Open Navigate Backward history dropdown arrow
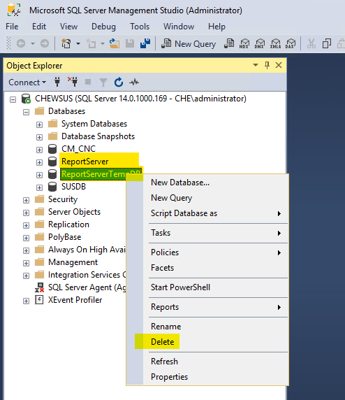Screen dimensions: 345x400 tap(33, 43)
